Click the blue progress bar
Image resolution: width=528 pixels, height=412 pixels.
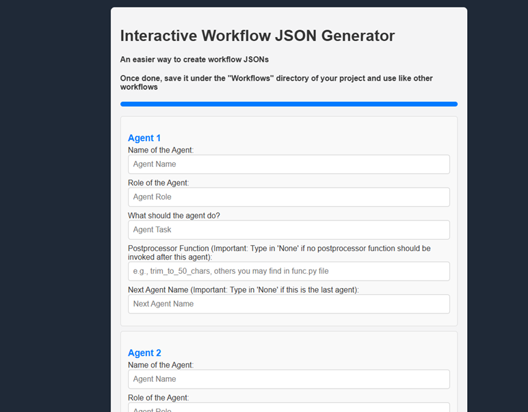pos(289,104)
